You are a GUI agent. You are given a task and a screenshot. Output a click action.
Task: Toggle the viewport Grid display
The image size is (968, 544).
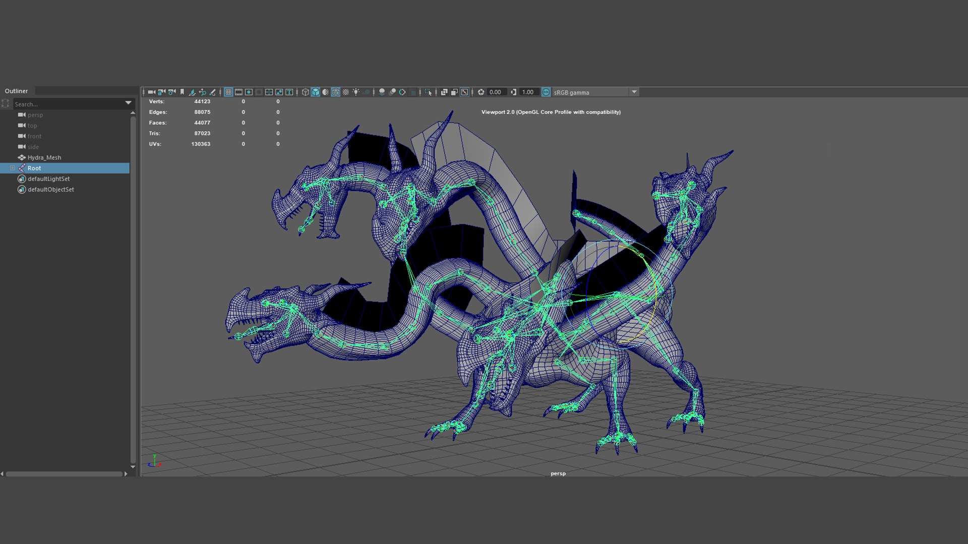228,92
